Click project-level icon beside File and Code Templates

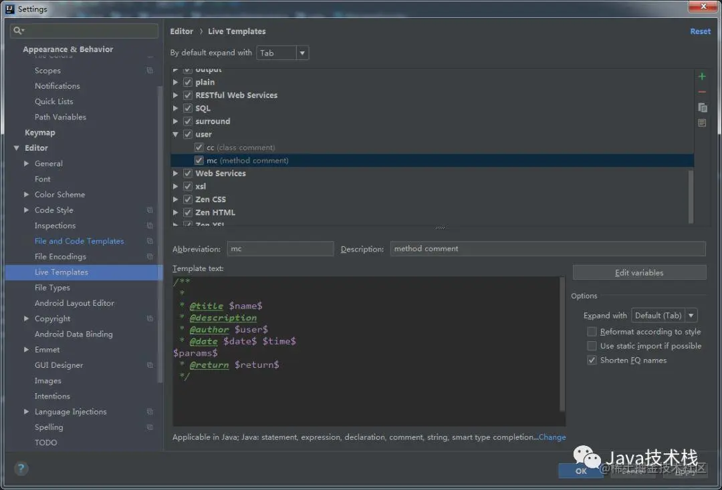pyautogui.click(x=150, y=241)
